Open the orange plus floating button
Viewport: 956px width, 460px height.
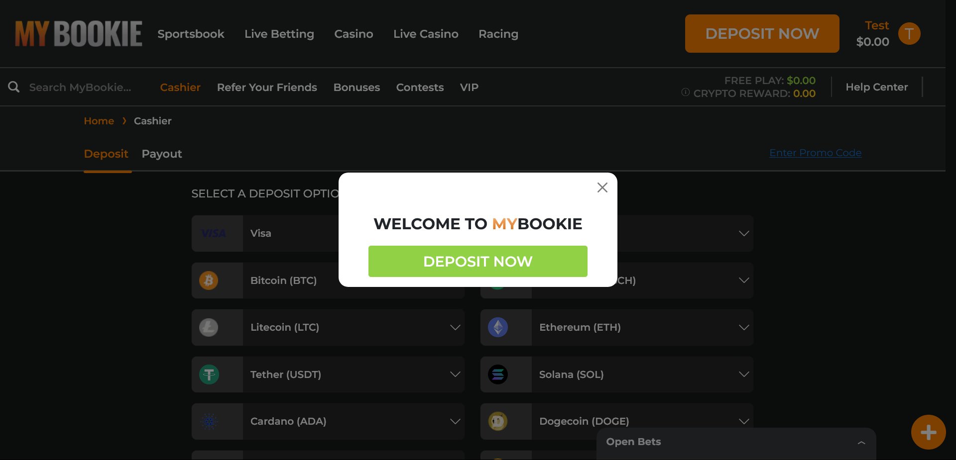click(x=928, y=432)
